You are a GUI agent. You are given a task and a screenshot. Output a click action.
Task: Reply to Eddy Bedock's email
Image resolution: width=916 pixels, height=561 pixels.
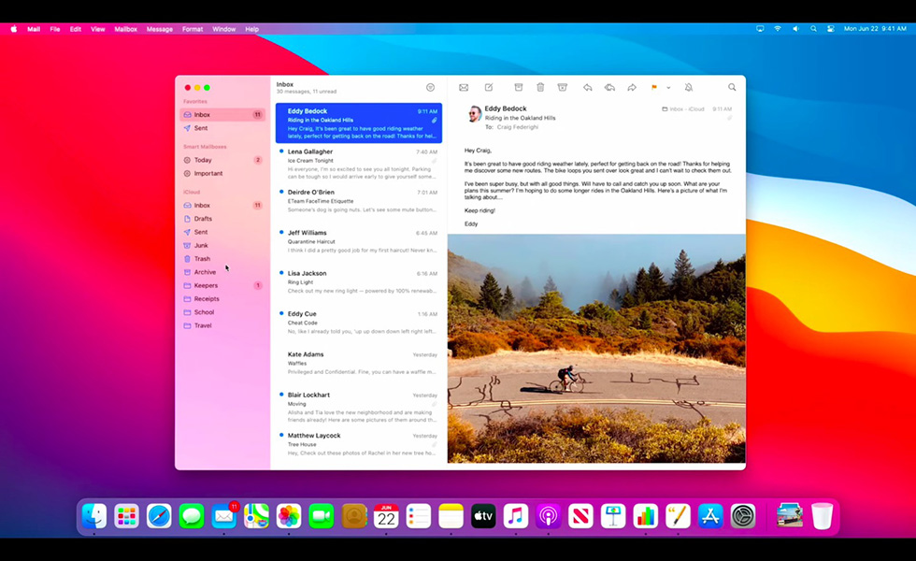point(588,87)
